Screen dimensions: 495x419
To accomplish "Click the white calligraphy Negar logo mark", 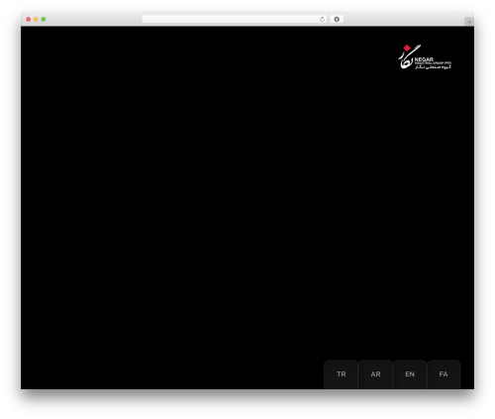I will [x=408, y=57].
